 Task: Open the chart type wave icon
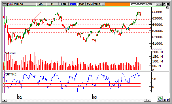[10, 4]
